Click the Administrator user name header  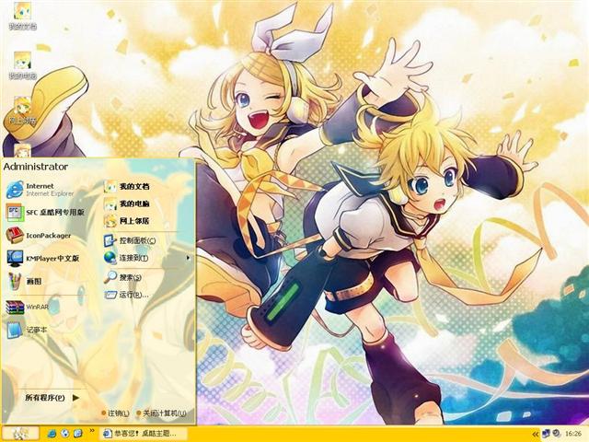[x=36, y=167]
